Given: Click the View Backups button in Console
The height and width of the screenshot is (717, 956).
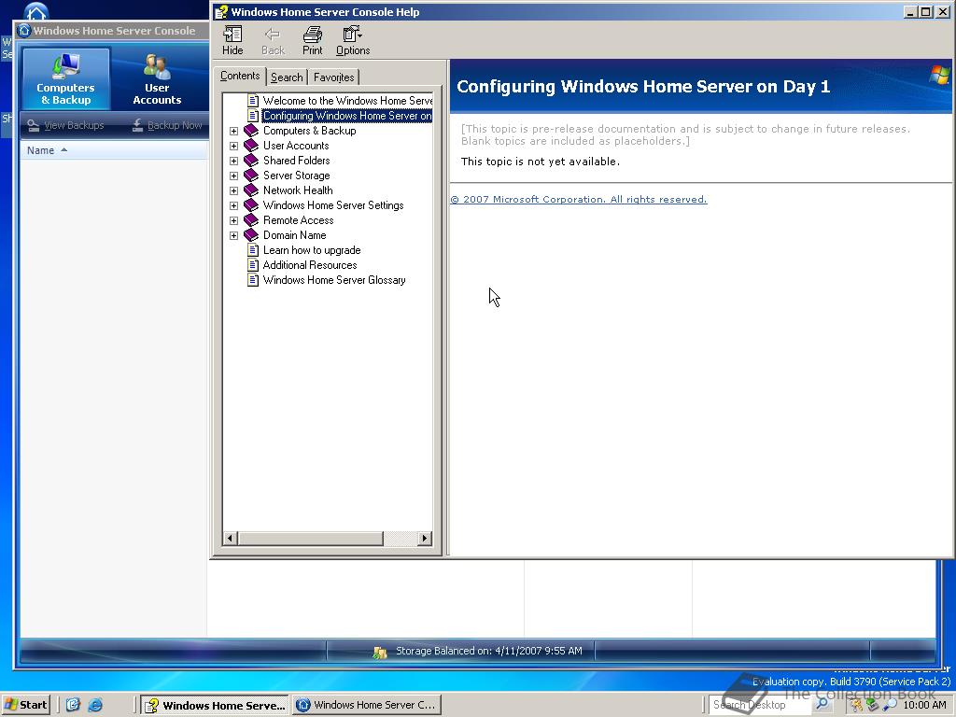Looking at the screenshot, I should [66, 126].
